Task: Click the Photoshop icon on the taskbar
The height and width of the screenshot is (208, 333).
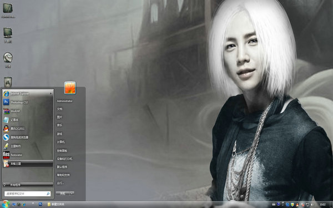Action: click(41, 204)
